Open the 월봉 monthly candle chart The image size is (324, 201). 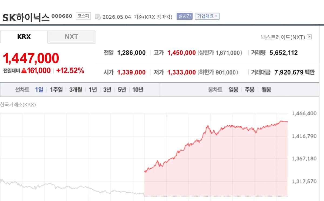coord(266,90)
